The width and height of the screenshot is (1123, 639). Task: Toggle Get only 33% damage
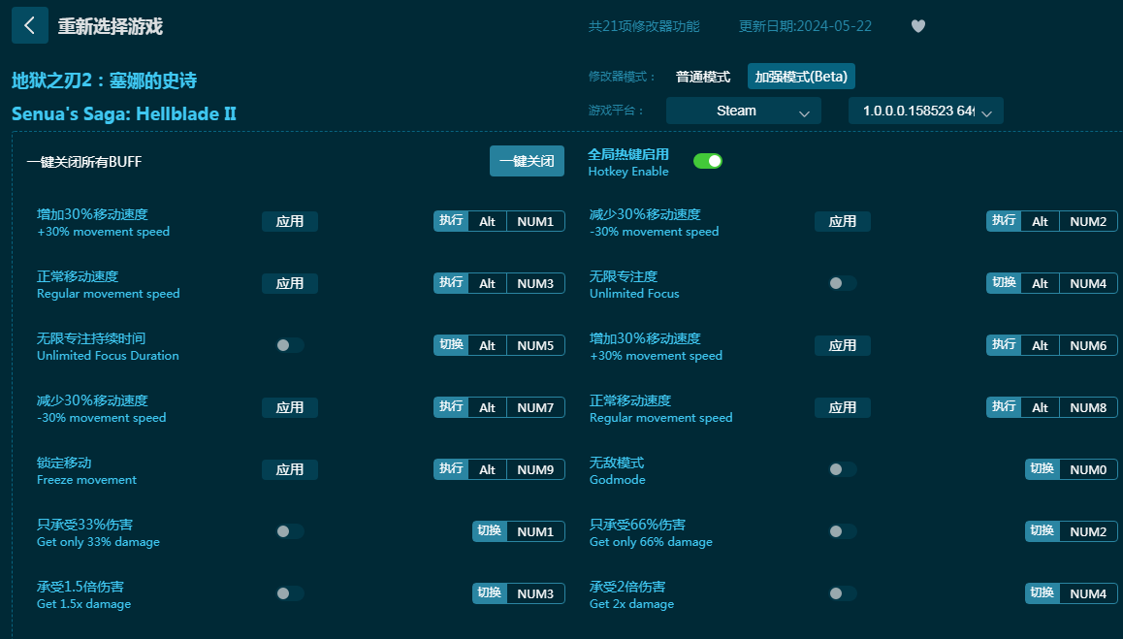click(x=290, y=531)
